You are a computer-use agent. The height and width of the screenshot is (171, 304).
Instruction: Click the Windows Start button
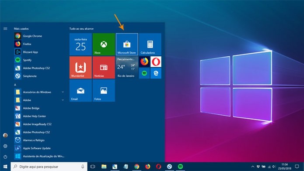[x=5, y=167]
